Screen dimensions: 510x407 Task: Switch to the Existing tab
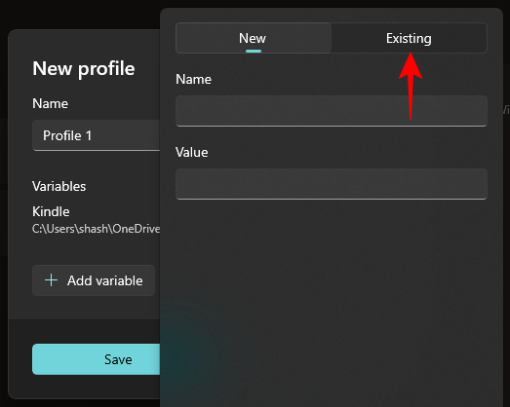(x=409, y=38)
